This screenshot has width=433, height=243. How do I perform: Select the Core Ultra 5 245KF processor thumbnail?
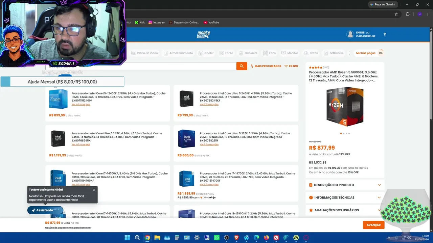pos(186,99)
